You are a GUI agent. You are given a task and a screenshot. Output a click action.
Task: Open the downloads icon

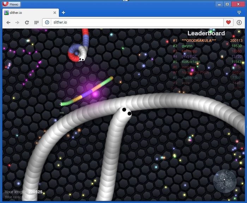(239, 23)
